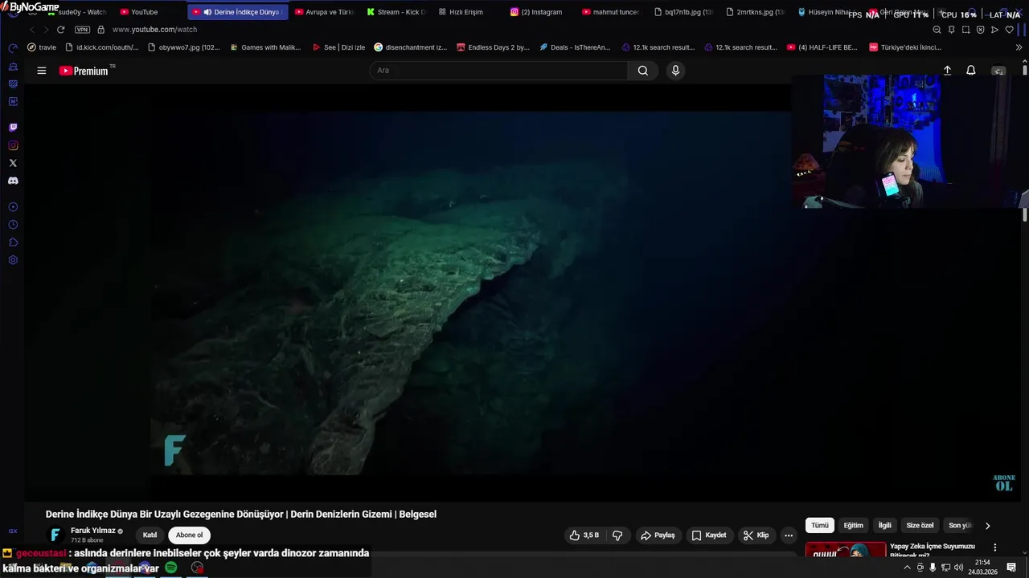Expand the system tray hidden icons arrow
Image resolution: width=1029 pixels, height=578 pixels.
click(907, 568)
